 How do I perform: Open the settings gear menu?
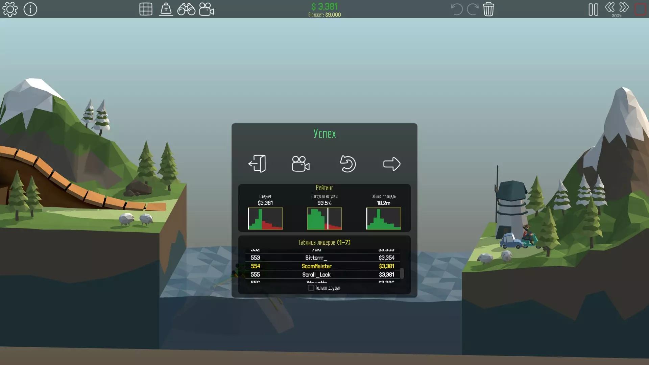[x=10, y=9]
